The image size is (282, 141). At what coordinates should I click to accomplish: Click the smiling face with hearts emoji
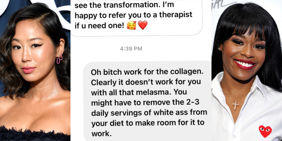pyautogui.click(x=131, y=25)
